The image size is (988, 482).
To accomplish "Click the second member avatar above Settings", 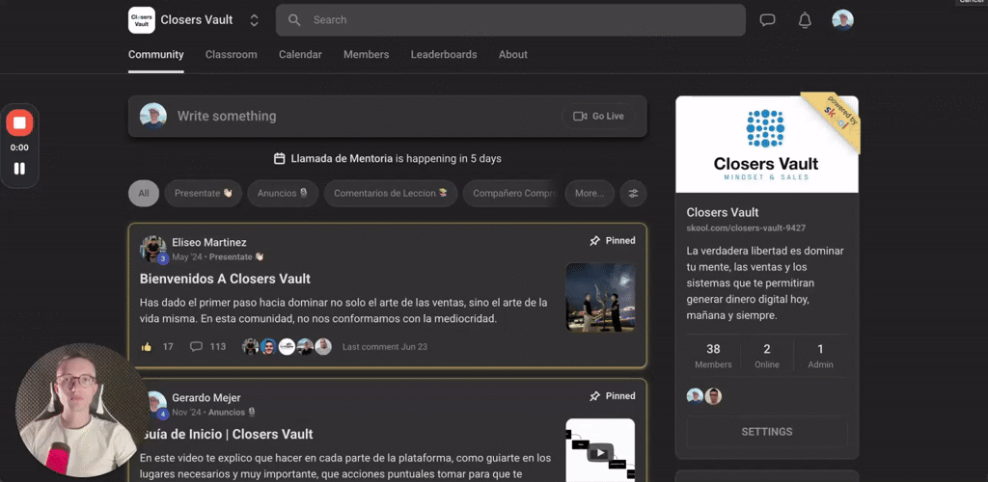I will coord(713,396).
